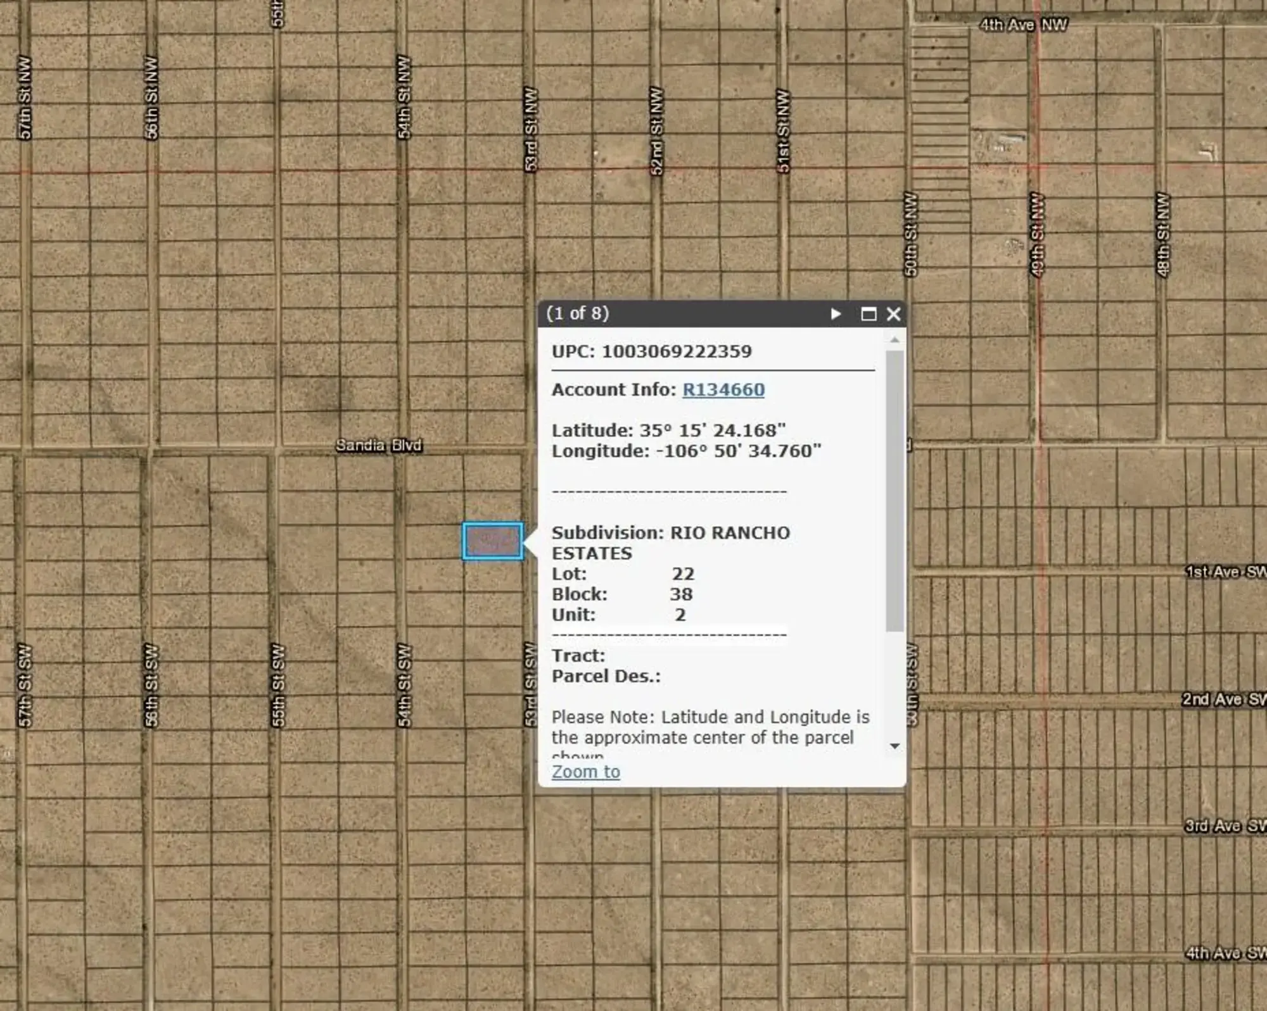Image resolution: width=1267 pixels, height=1011 pixels.
Task: Maximize the parcel info popup
Action: coord(869,314)
